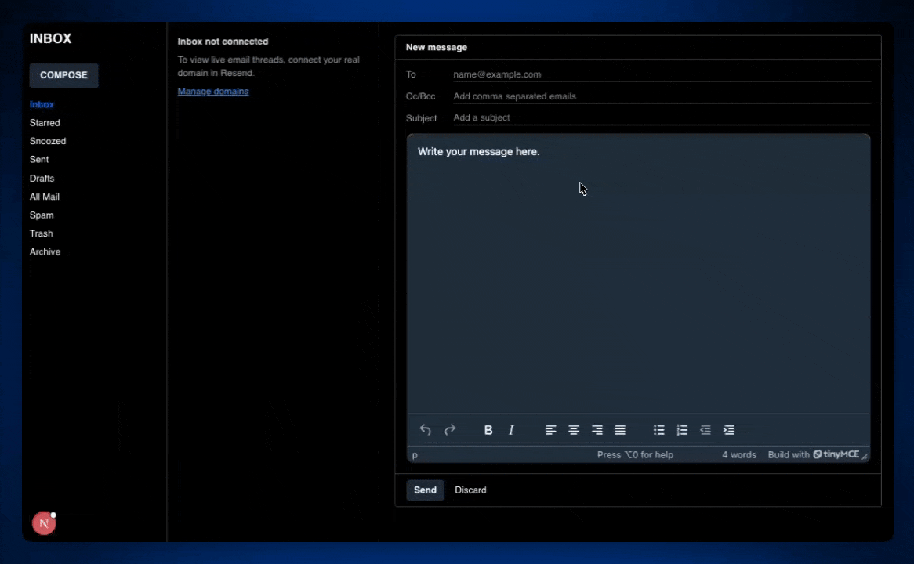This screenshot has width=914, height=564.
Task: Switch to the Sent folder
Action: pos(39,159)
